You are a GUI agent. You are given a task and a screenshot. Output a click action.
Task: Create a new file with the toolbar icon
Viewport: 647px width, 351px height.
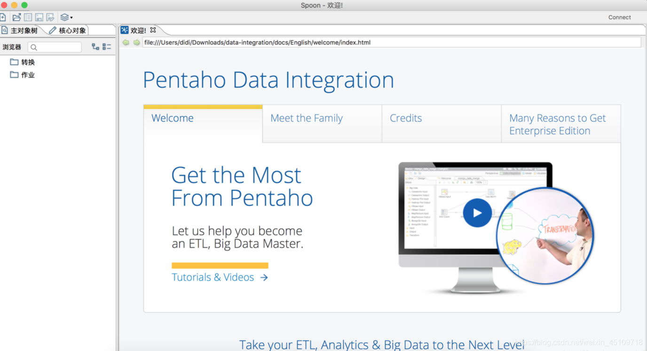2,17
